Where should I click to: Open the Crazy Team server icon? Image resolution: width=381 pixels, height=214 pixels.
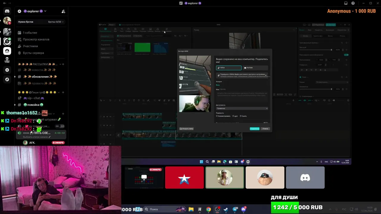[x=7, y=60]
